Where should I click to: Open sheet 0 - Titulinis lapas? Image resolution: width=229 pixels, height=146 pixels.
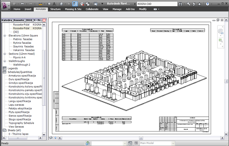18,134
